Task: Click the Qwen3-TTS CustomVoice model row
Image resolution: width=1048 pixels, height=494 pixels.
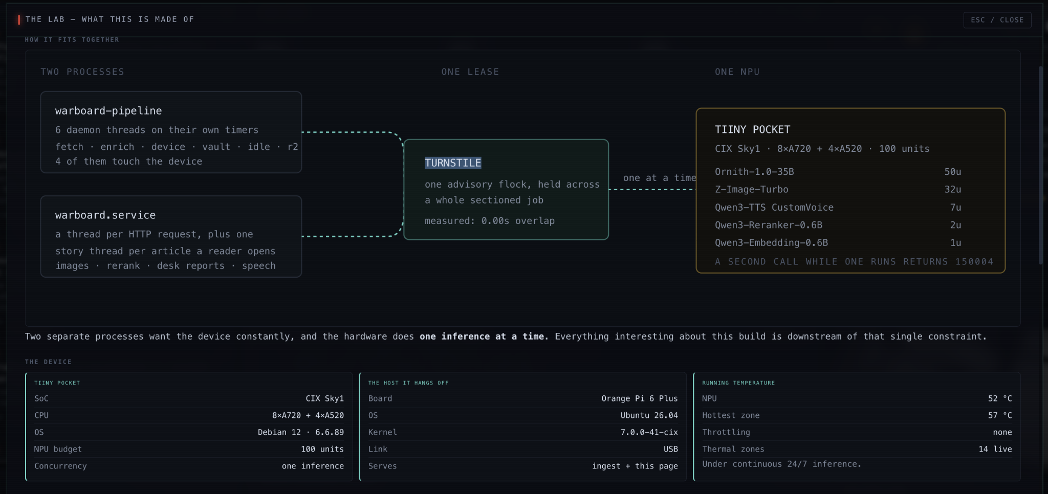Action: (x=838, y=207)
